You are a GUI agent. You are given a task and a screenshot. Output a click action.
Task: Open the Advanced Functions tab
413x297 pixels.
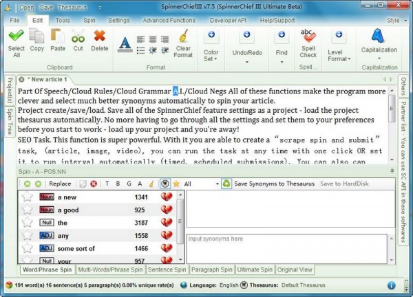[169, 20]
